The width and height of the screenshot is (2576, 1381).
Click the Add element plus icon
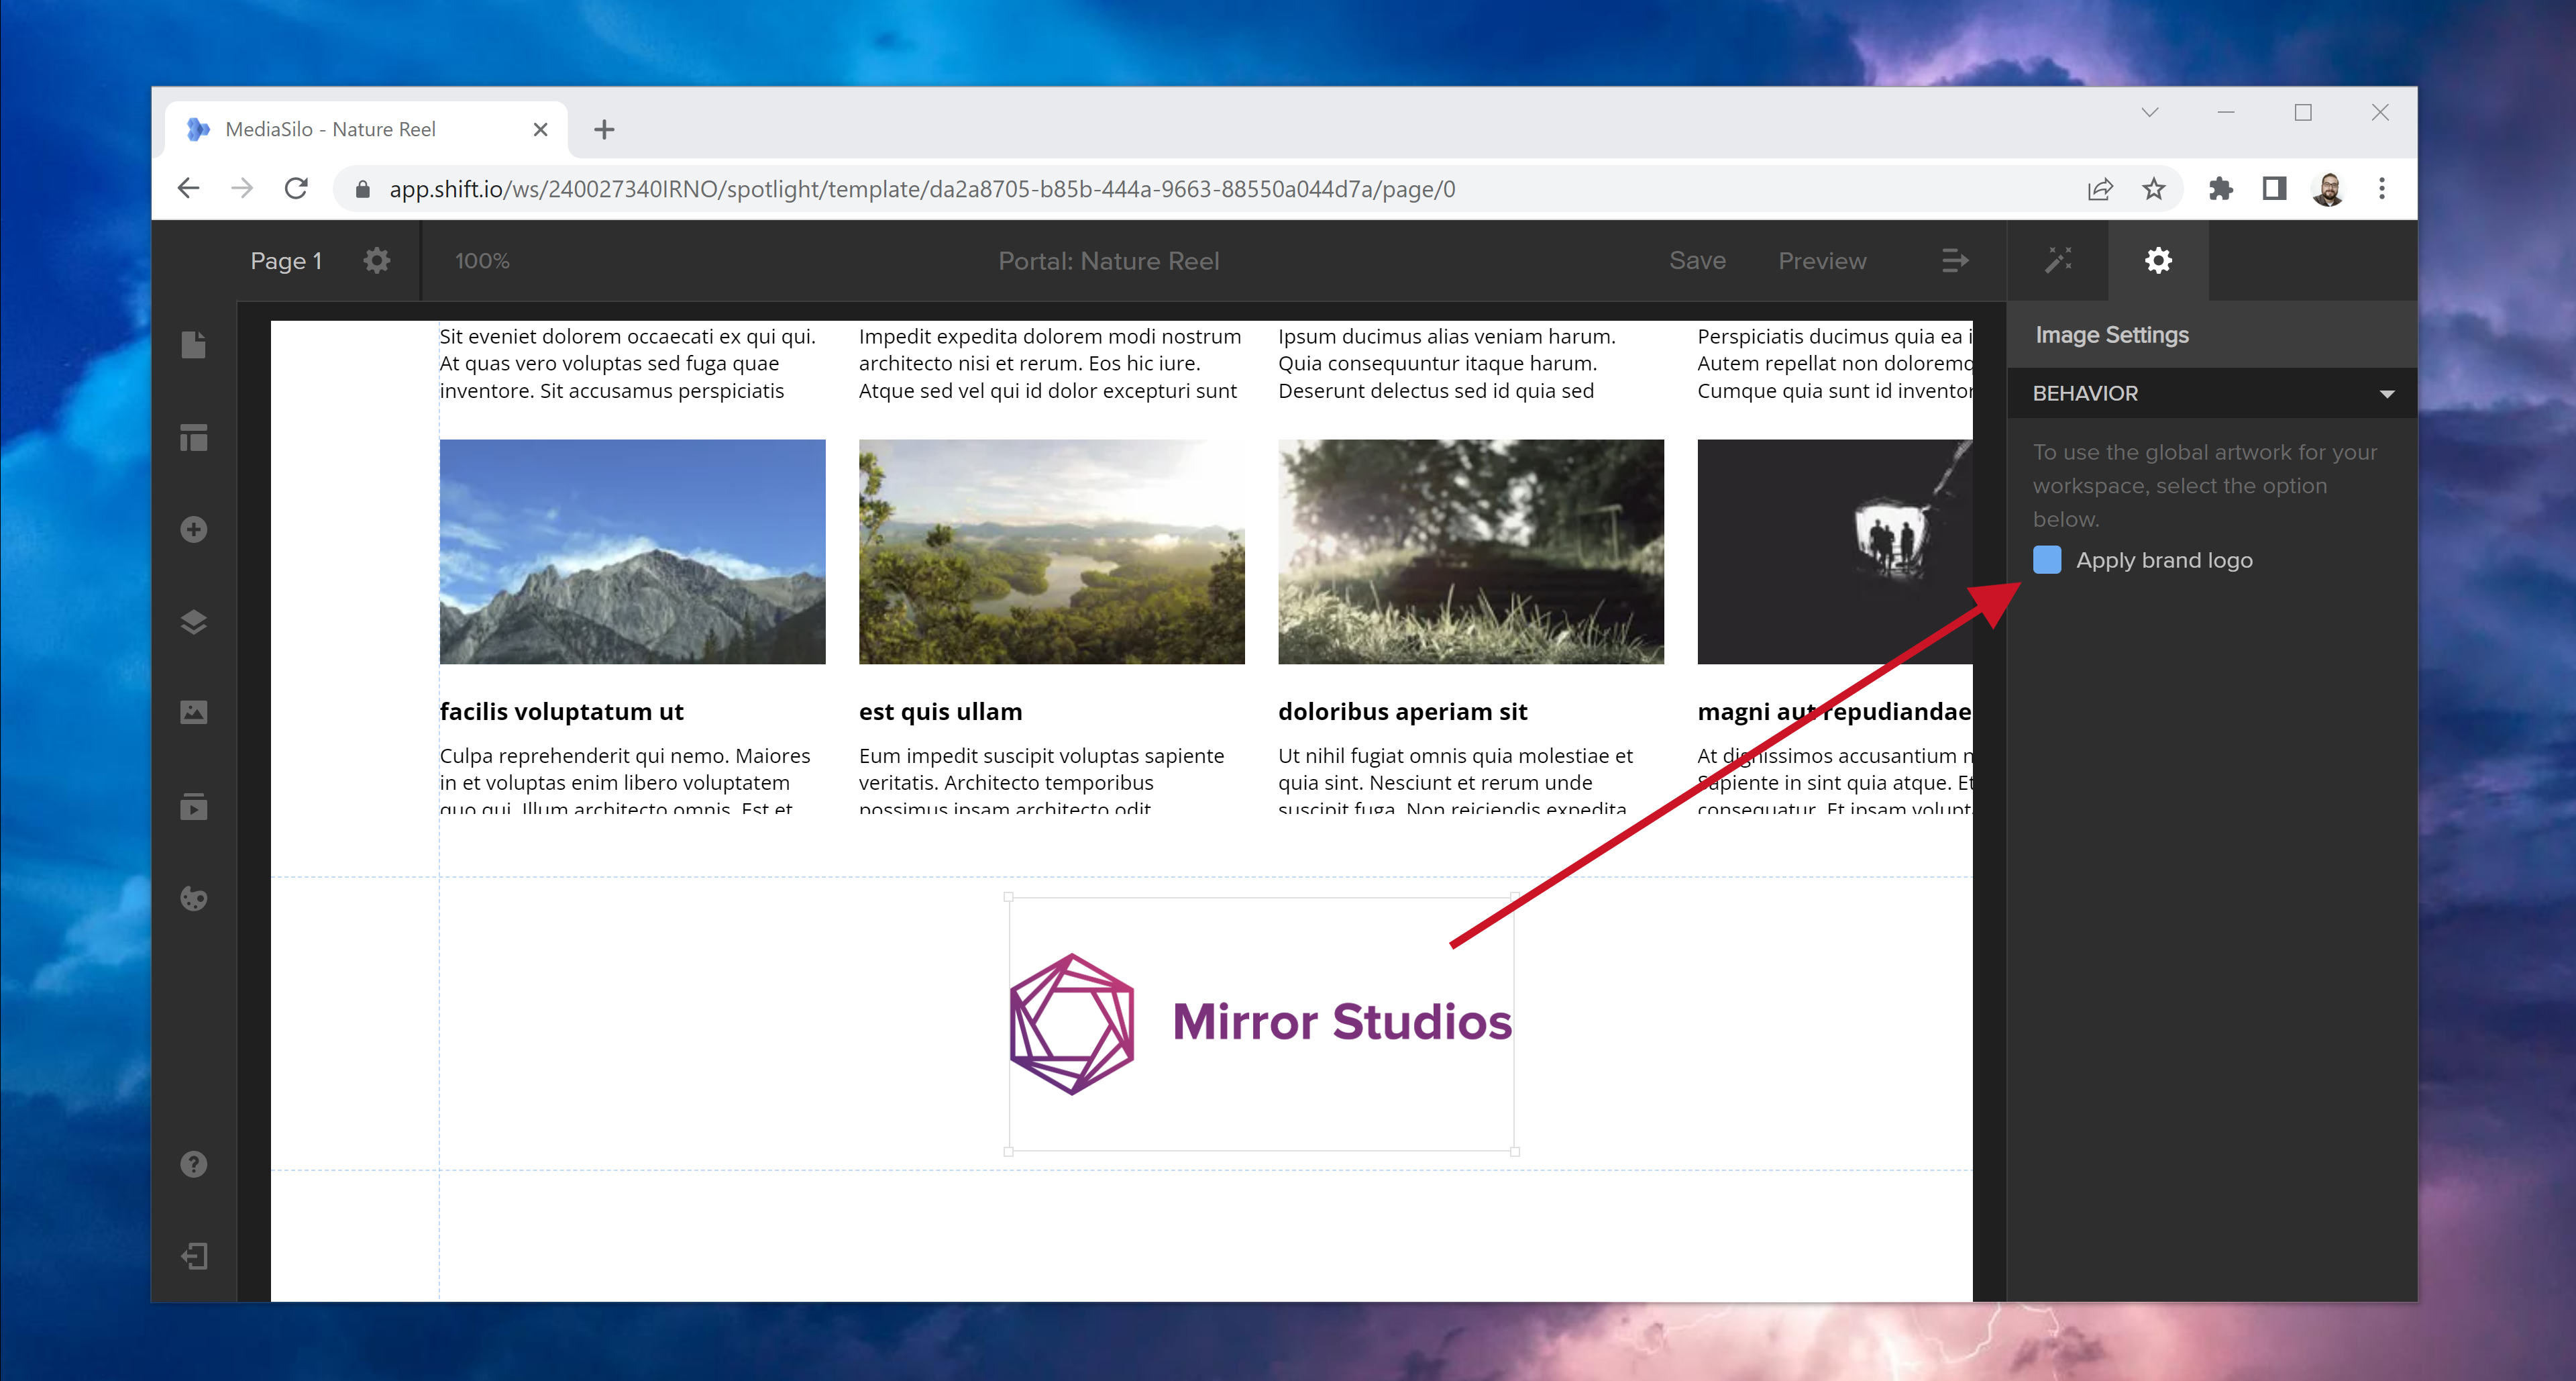click(194, 529)
